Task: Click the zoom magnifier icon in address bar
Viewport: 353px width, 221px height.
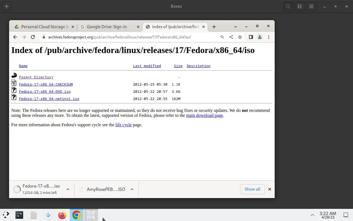Action: 222,37
